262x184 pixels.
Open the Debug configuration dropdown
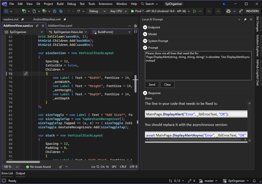[97, 11]
